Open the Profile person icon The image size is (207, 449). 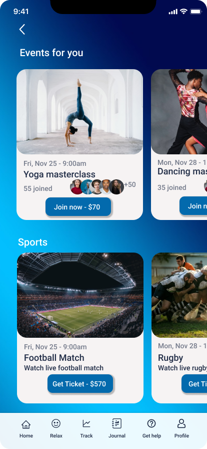tap(181, 423)
